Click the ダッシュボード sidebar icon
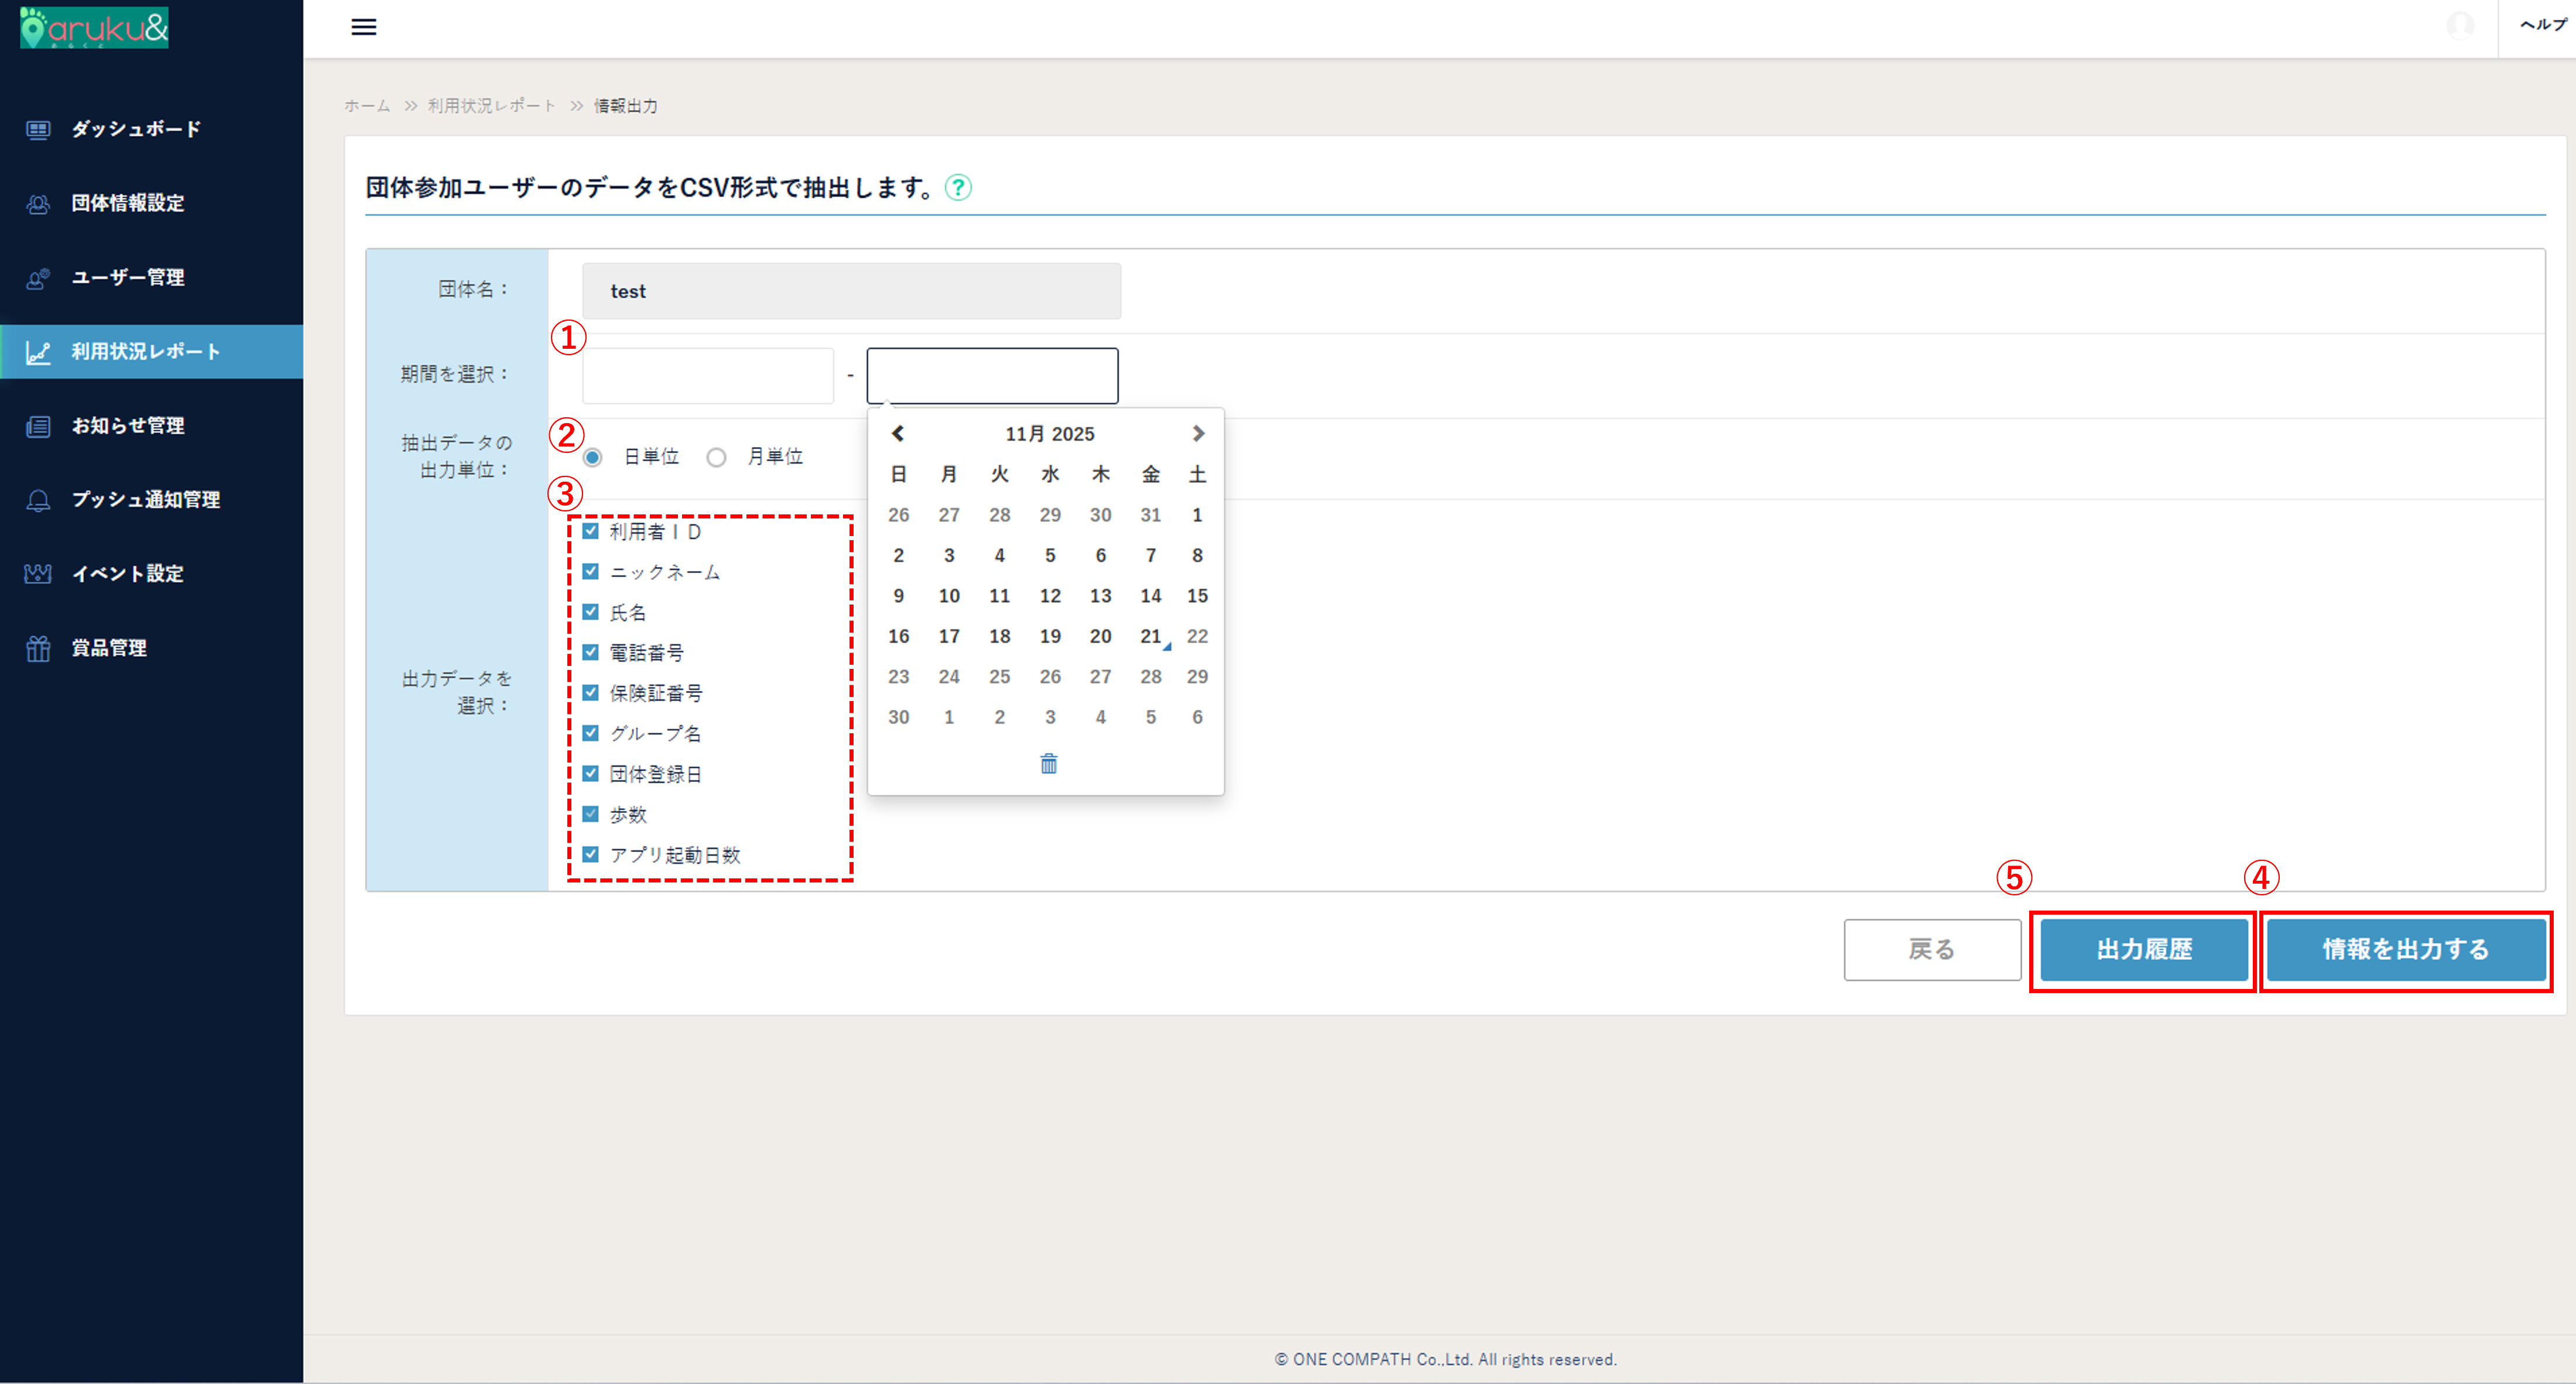 [x=38, y=130]
